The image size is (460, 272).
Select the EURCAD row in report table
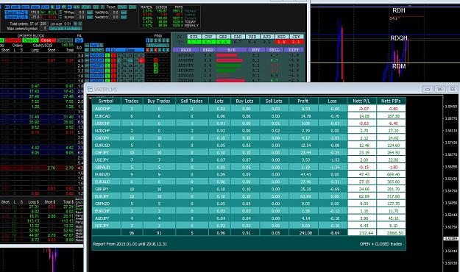(x=249, y=116)
